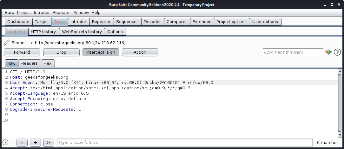
Task: Click the Accept-Encoding: gzip, deflate line
Action: (48, 98)
